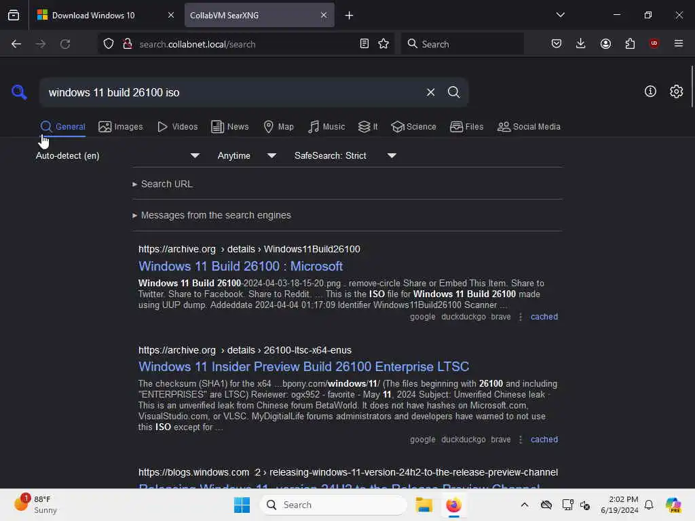The image size is (695, 521).
Task: Click archive.org Windows11Build26100 URL breadcrumb
Action: pyautogui.click(x=249, y=249)
